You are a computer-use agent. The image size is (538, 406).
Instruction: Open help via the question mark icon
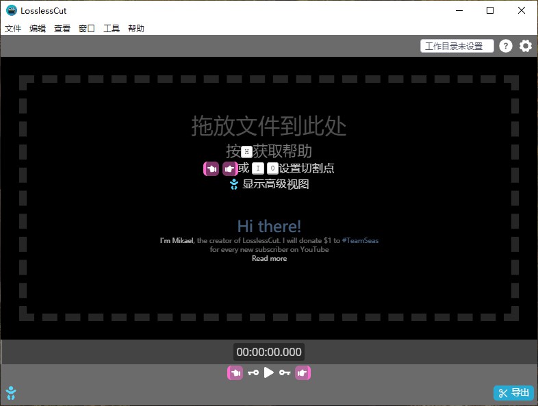coord(505,46)
